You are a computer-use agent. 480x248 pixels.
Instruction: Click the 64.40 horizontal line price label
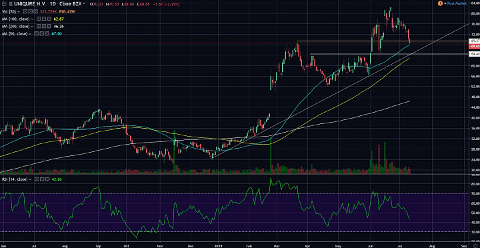point(474,54)
